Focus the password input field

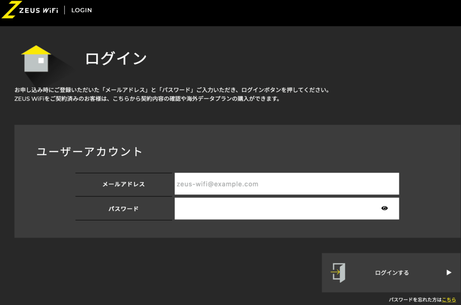pos(275,208)
